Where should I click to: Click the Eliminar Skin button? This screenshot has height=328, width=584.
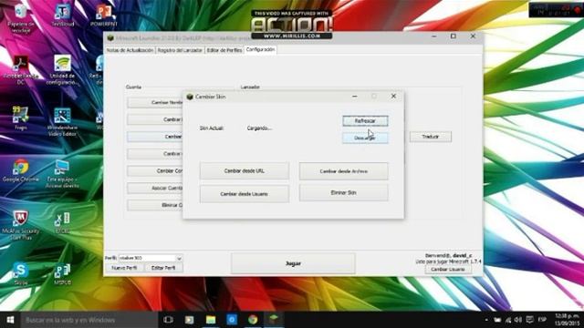coord(343,193)
